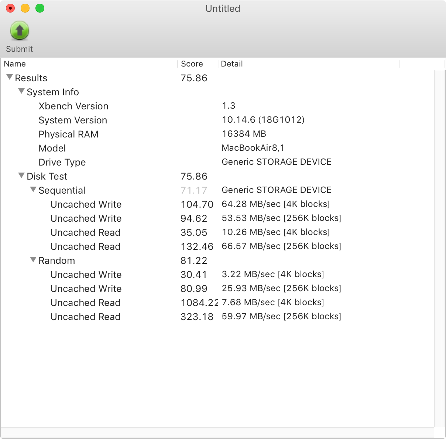This screenshot has height=439, width=446.
Task: Click the Results 75.86 overall score
Action: point(194,78)
